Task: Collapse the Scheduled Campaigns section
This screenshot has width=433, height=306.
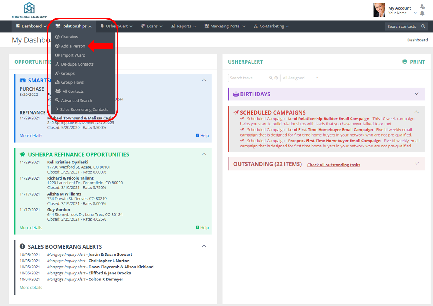Action: tap(416, 112)
